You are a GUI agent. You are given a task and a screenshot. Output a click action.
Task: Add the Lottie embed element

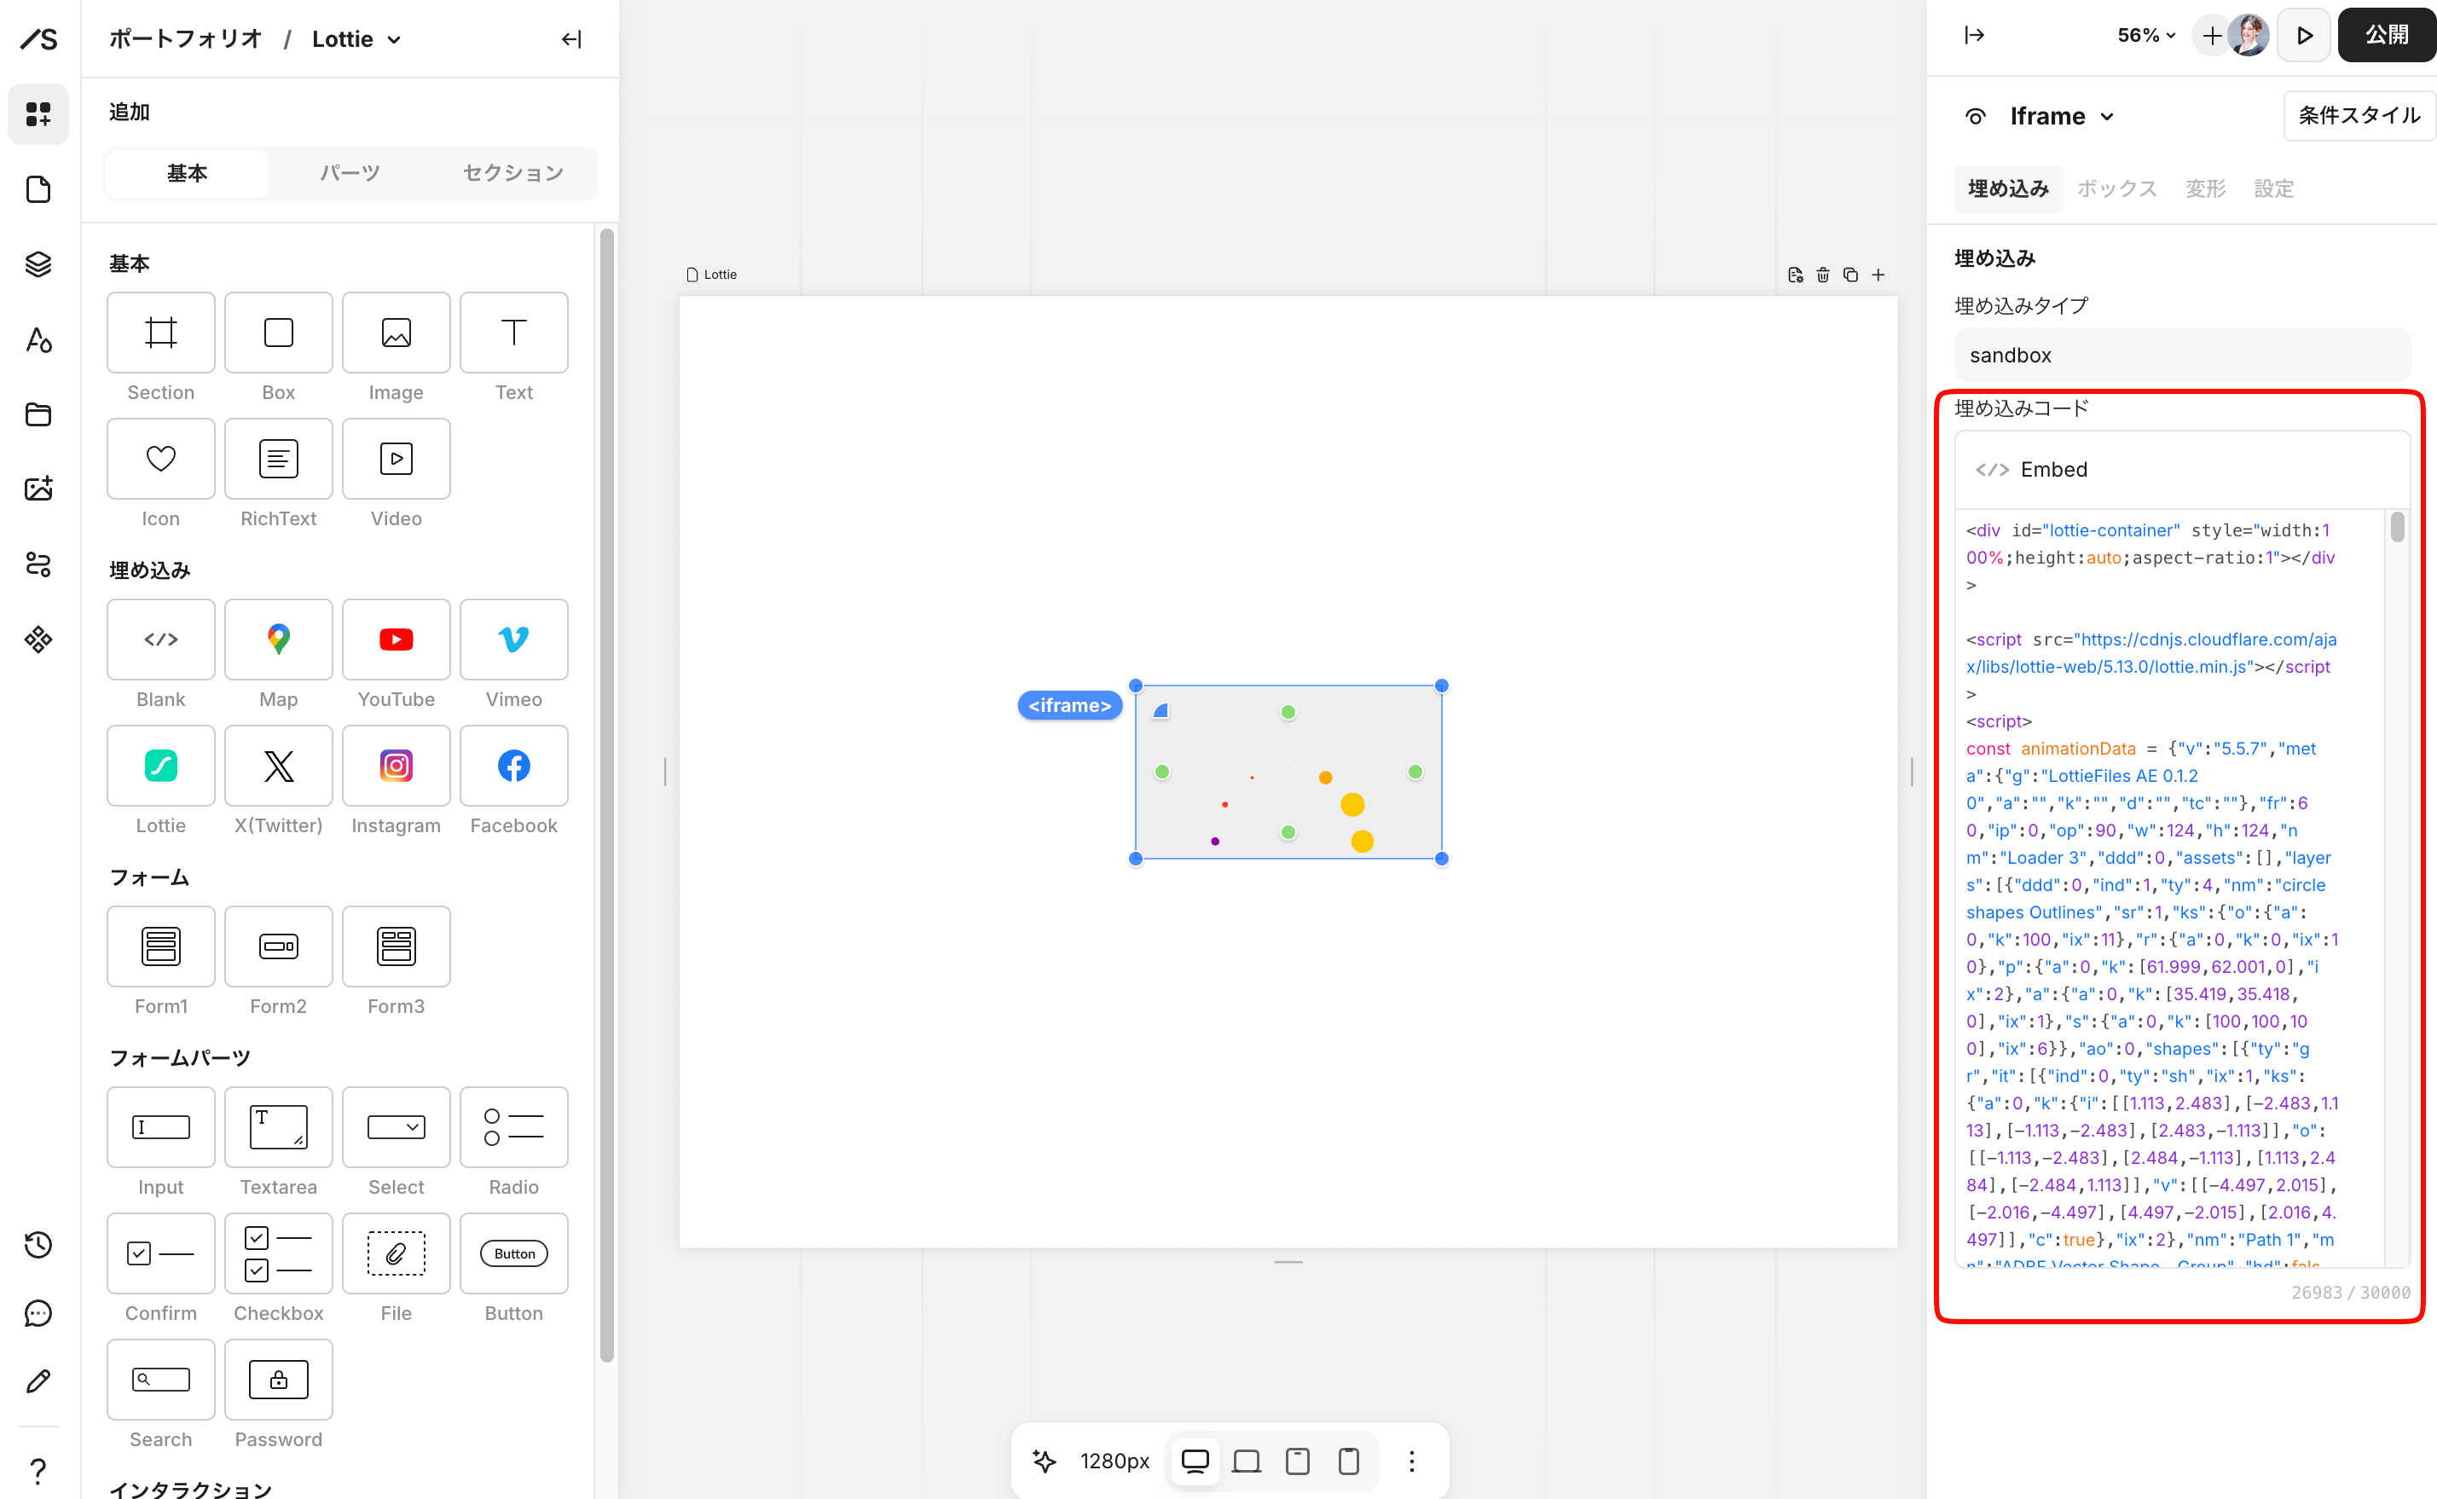pyautogui.click(x=160, y=766)
